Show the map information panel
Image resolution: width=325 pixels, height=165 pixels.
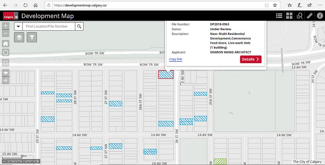click(x=320, y=16)
